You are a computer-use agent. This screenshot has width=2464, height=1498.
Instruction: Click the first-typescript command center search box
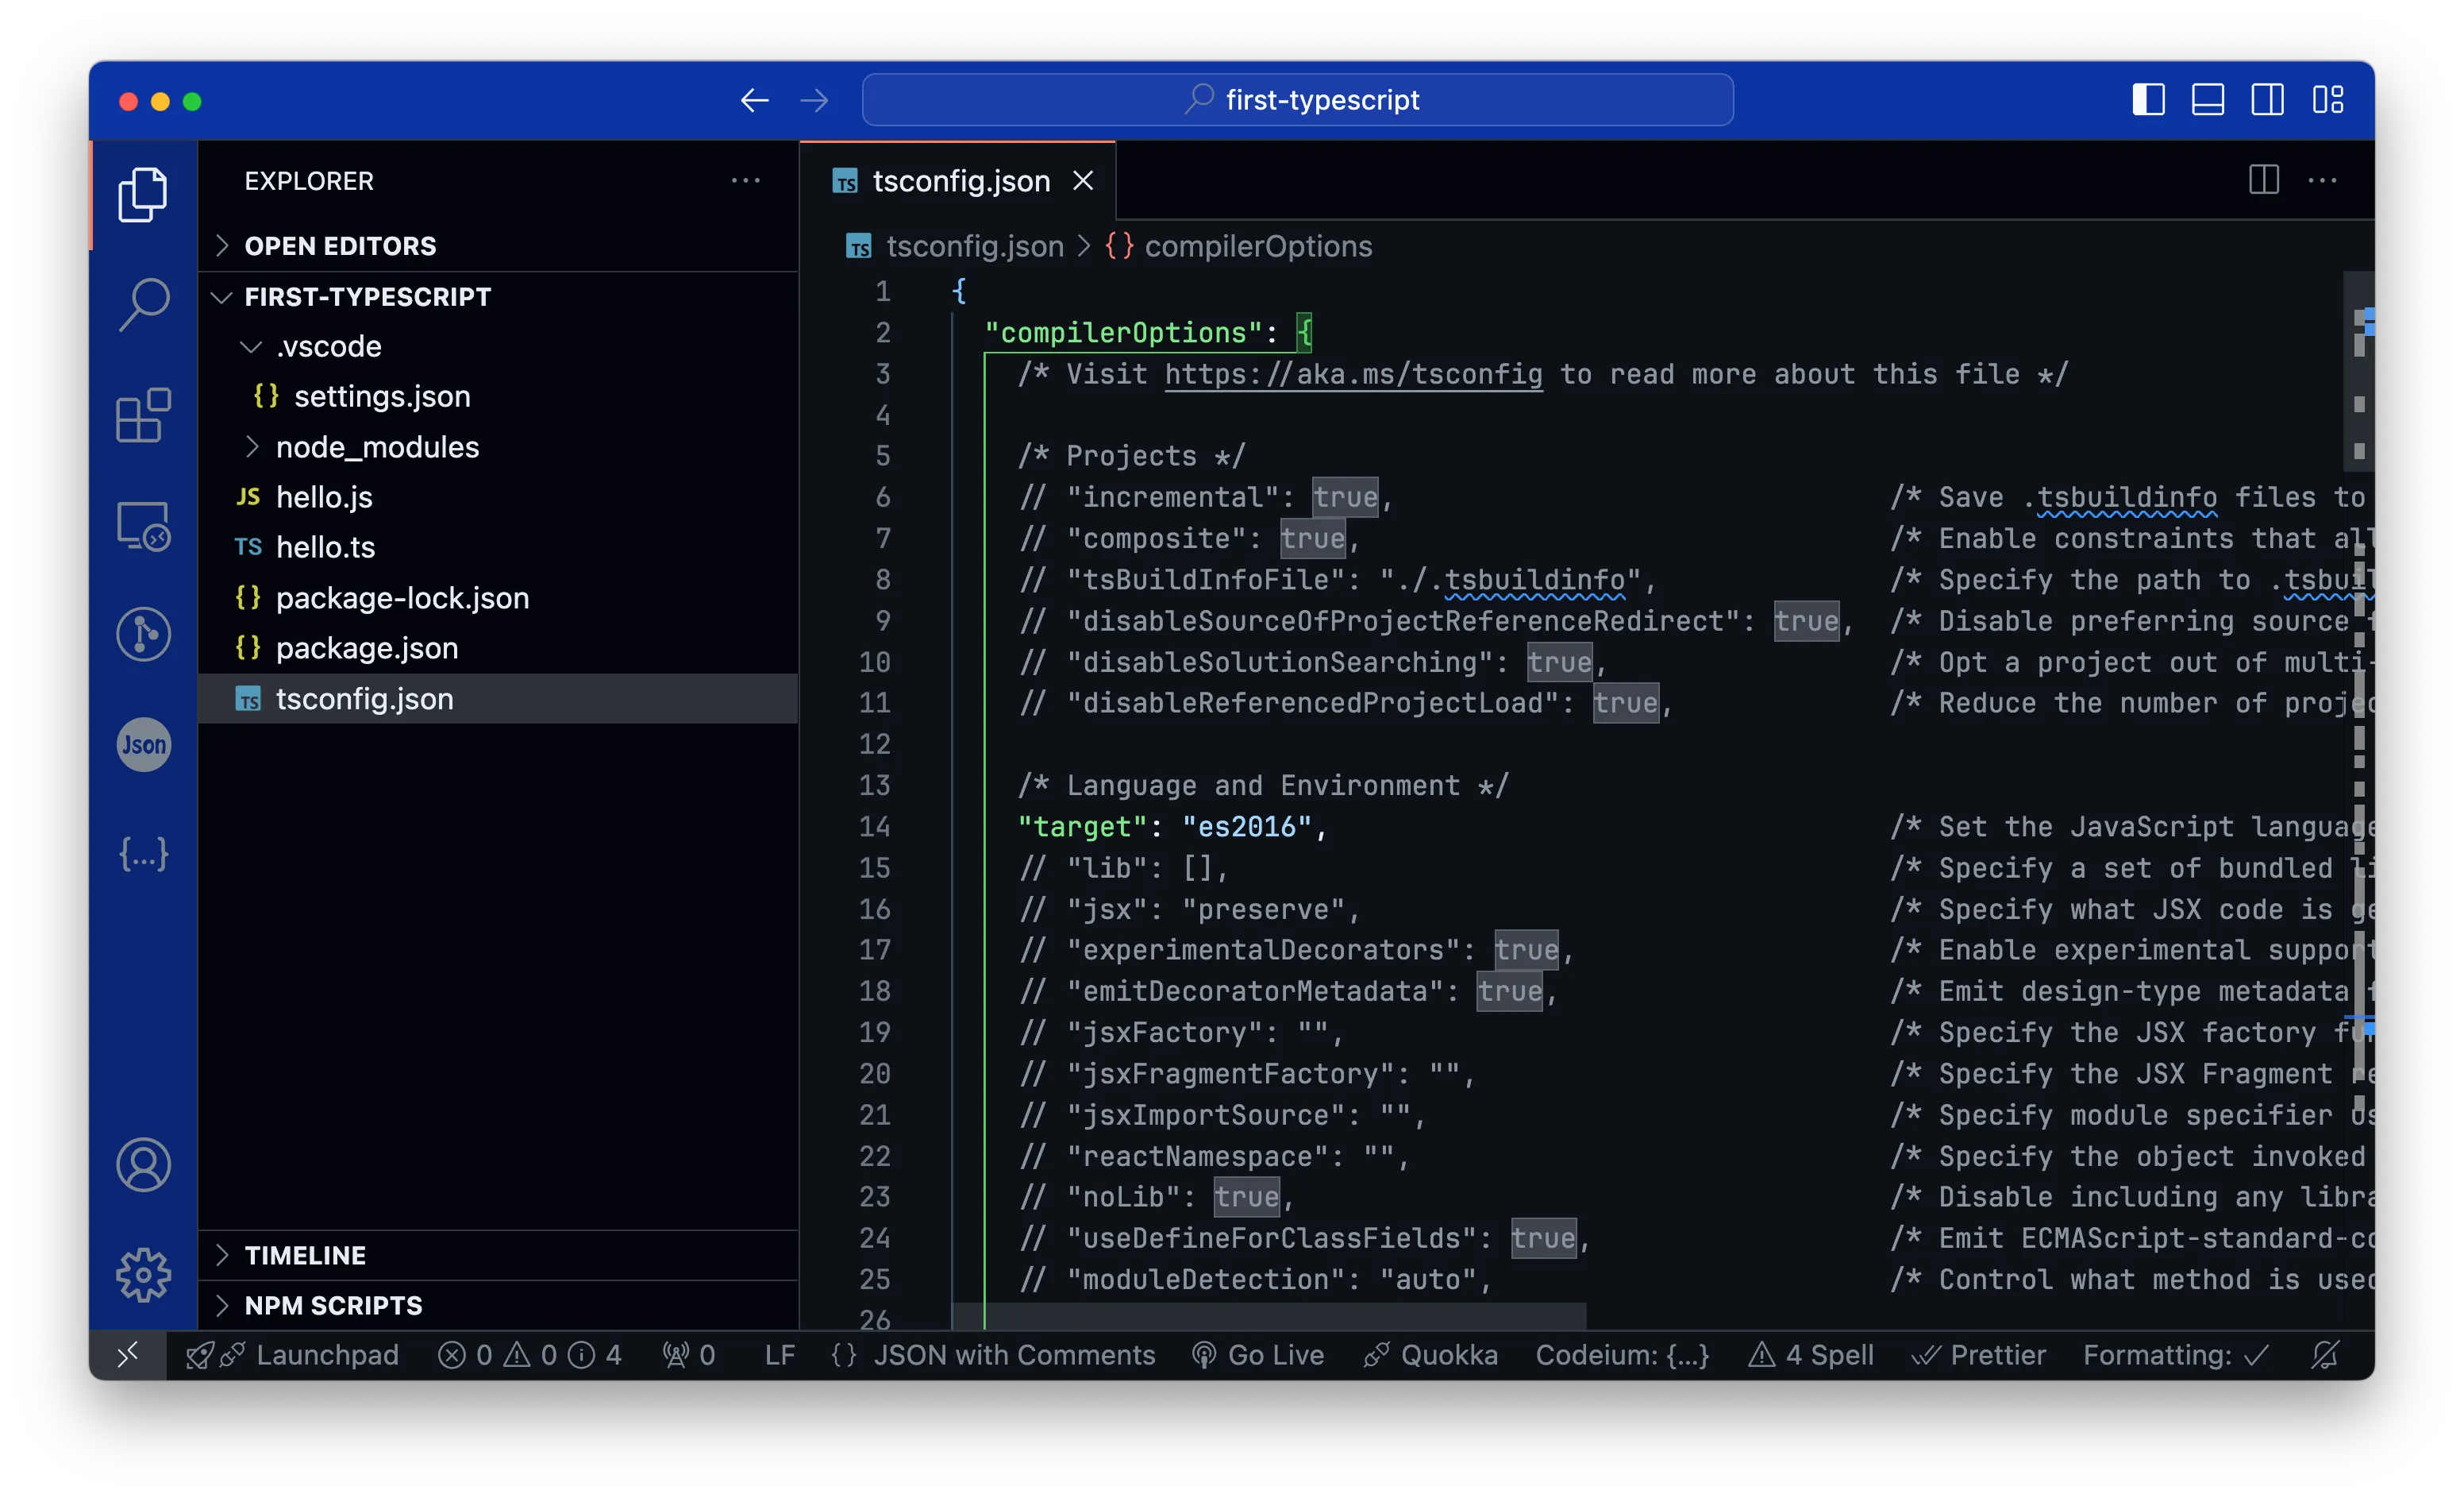tap(1297, 100)
